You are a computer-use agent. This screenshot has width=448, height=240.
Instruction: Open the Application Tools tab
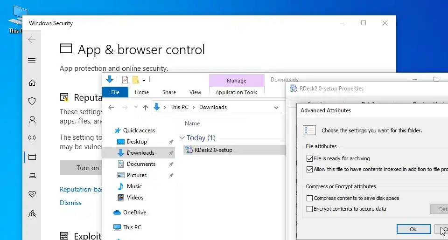pos(236,92)
